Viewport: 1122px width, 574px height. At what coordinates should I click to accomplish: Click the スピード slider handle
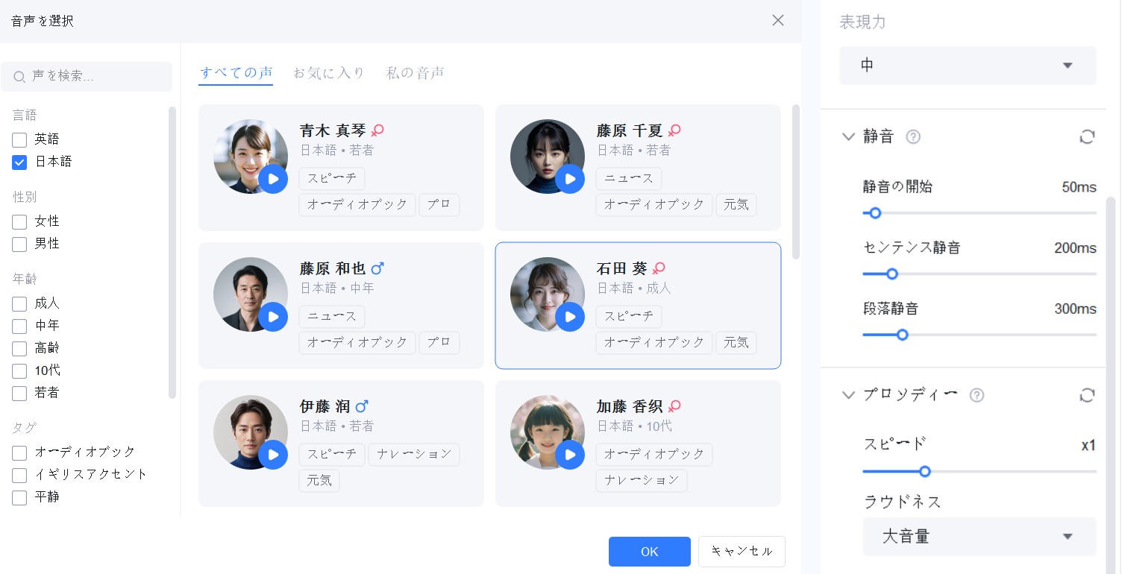(x=925, y=471)
